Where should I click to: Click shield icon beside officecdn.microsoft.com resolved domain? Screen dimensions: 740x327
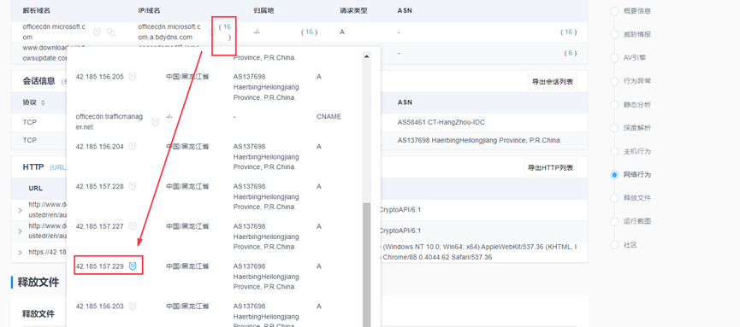(x=97, y=32)
